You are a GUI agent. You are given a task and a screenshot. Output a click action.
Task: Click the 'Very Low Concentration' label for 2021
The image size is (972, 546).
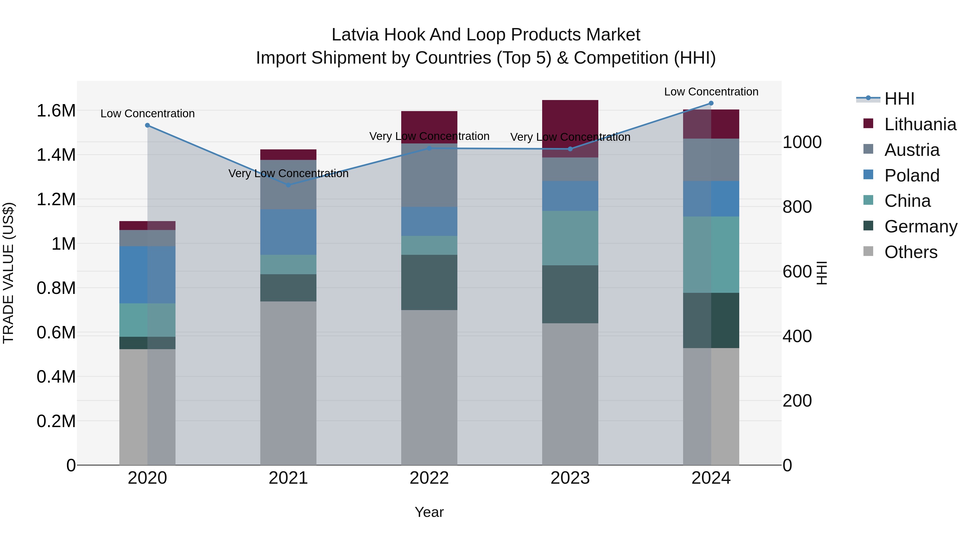coord(288,173)
